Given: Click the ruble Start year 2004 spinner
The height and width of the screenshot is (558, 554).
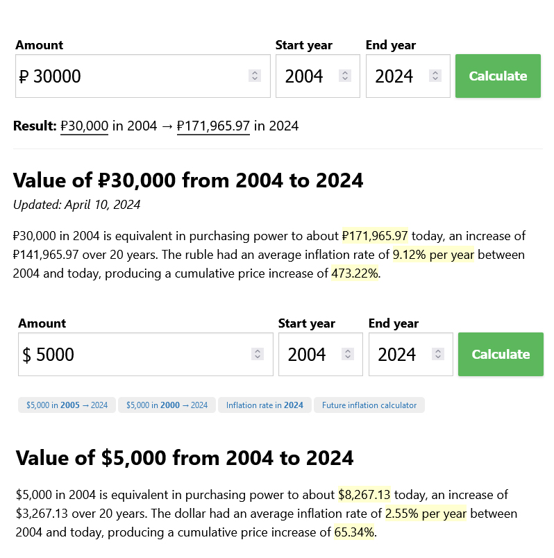Looking at the screenshot, I should coord(344,76).
